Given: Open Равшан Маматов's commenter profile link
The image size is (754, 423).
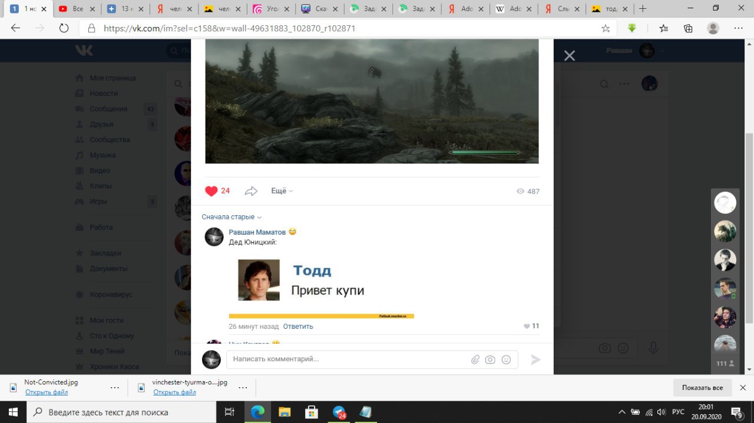Looking at the screenshot, I should point(257,232).
